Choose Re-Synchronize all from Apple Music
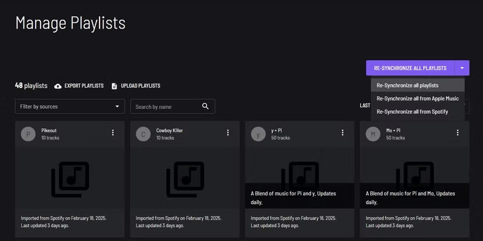This screenshot has width=483, height=241. [x=417, y=99]
